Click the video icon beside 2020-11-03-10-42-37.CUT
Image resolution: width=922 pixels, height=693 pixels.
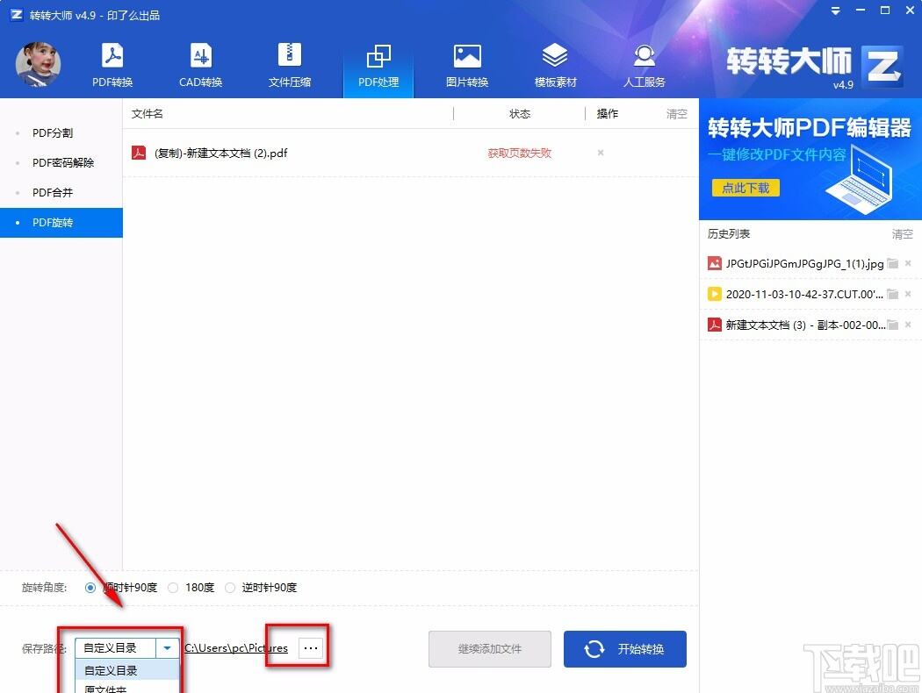point(715,294)
